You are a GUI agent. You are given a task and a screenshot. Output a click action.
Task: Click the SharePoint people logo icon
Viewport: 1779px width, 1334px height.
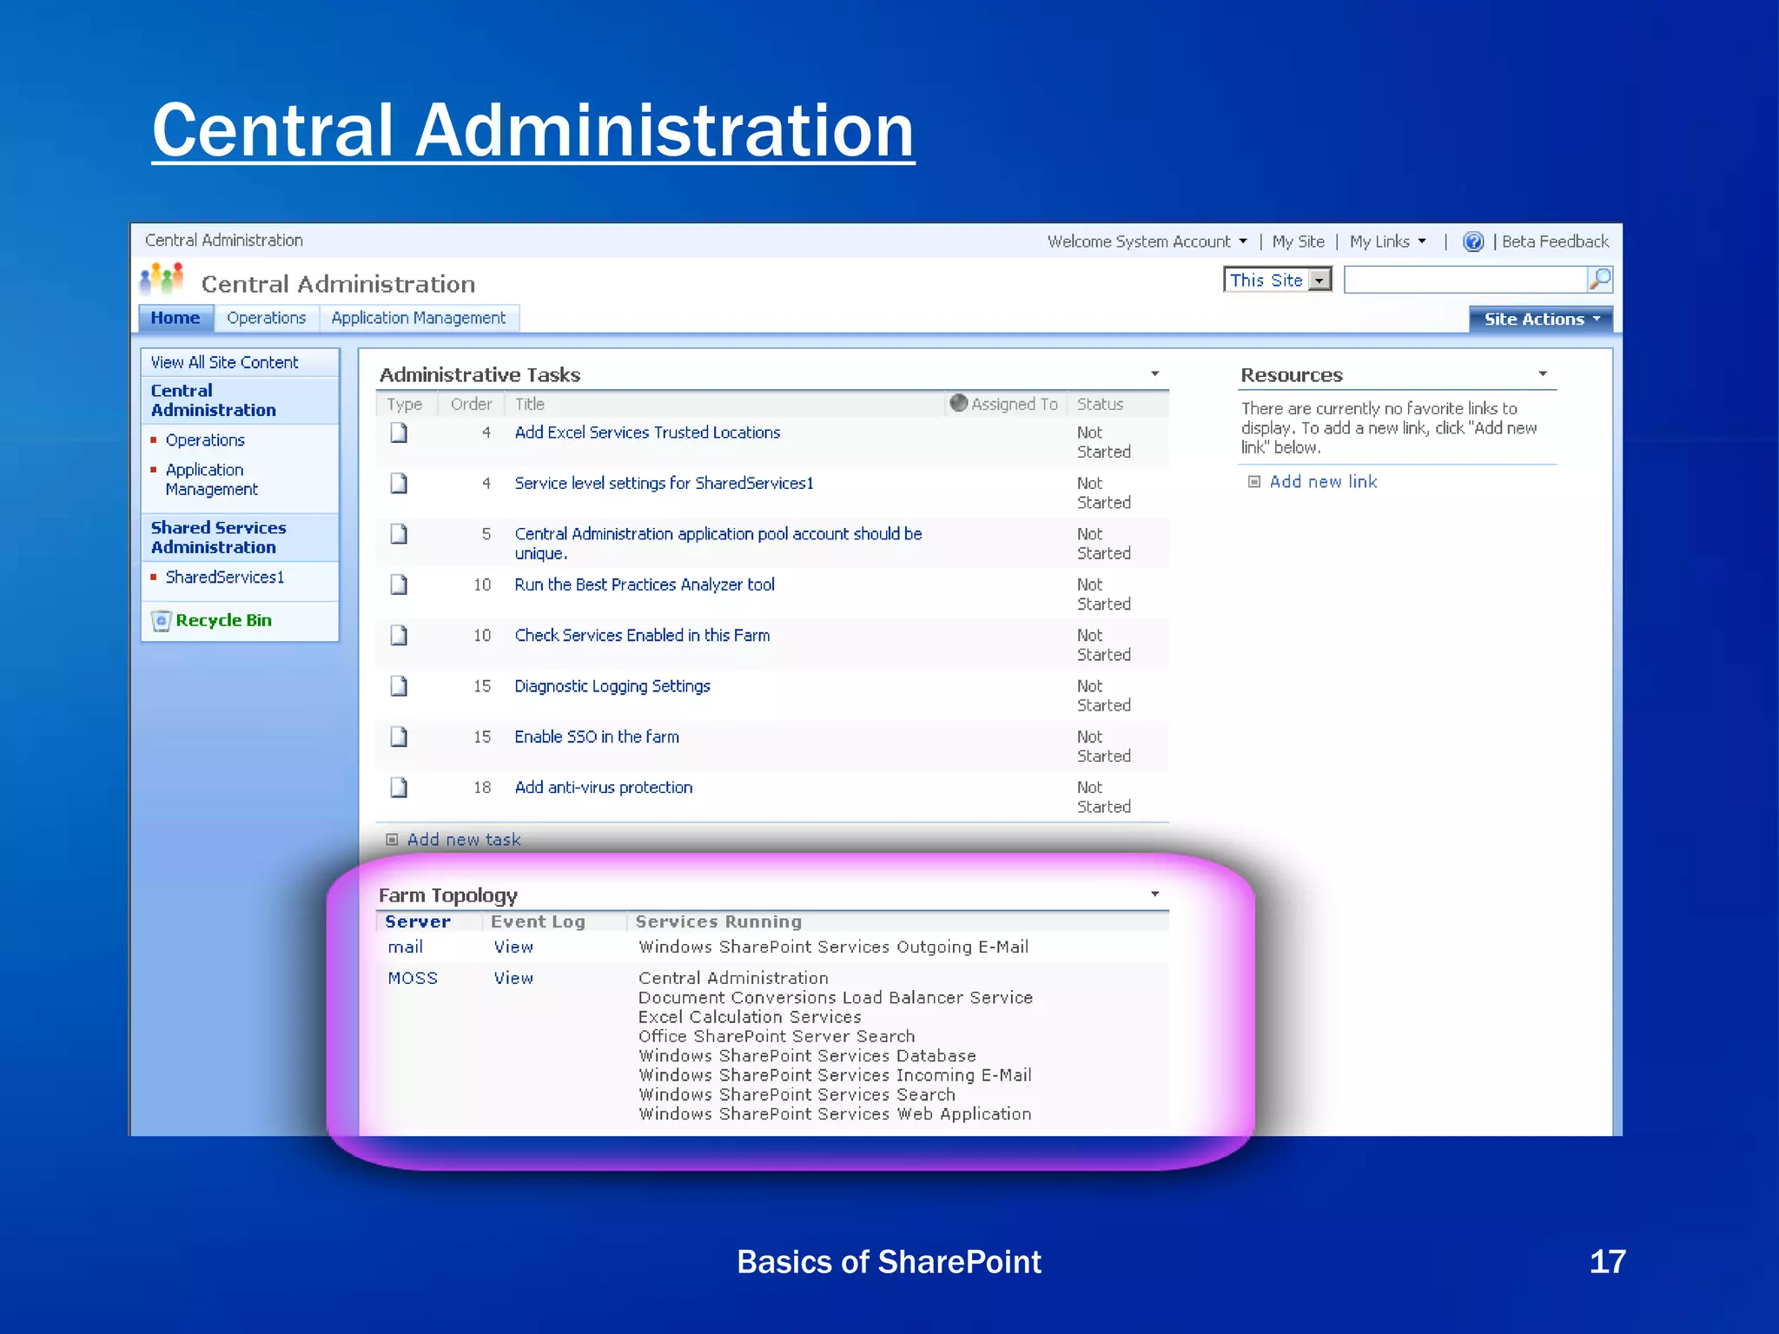click(x=162, y=280)
